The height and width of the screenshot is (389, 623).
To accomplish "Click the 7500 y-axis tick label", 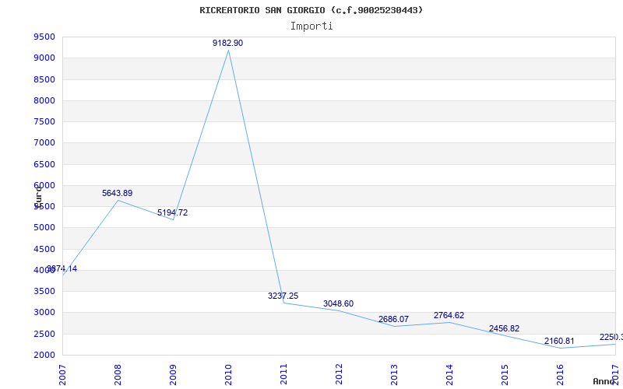I will (x=44, y=121).
